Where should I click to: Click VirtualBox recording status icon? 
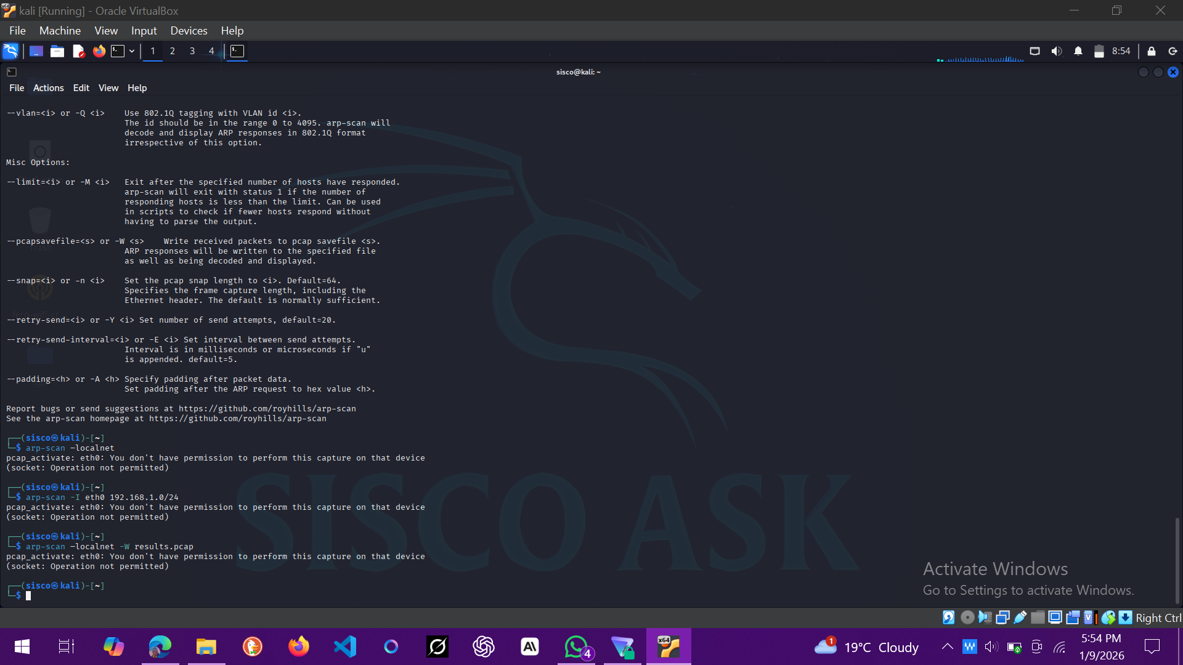[x=1073, y=618]
